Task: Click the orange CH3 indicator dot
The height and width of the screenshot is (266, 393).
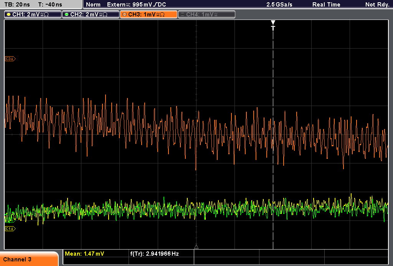Action: tap(125, 15)
